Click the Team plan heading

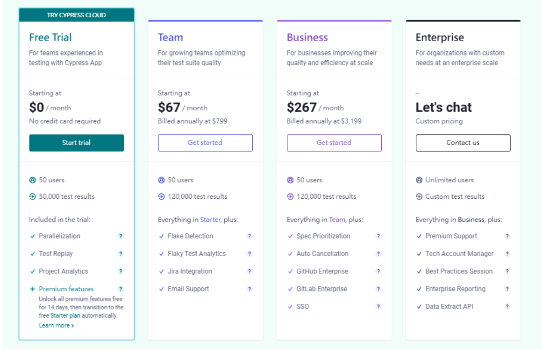171,37
